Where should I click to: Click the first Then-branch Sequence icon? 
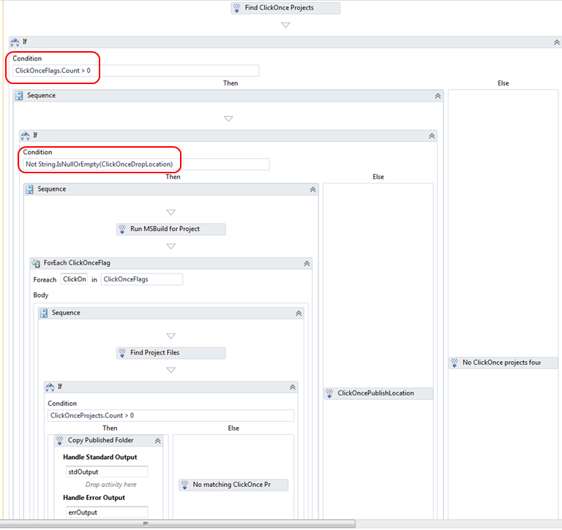click(x=19, y=96)
